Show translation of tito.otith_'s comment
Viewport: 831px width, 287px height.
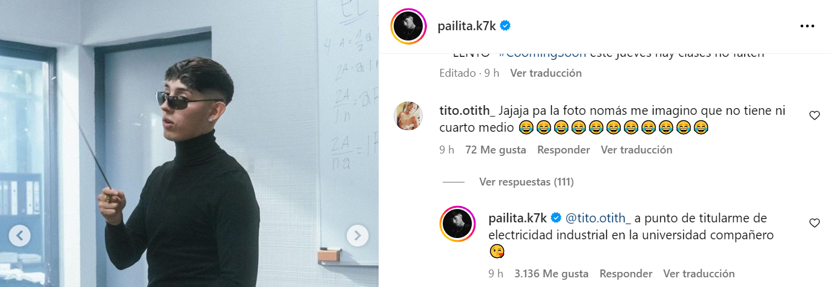637,150
